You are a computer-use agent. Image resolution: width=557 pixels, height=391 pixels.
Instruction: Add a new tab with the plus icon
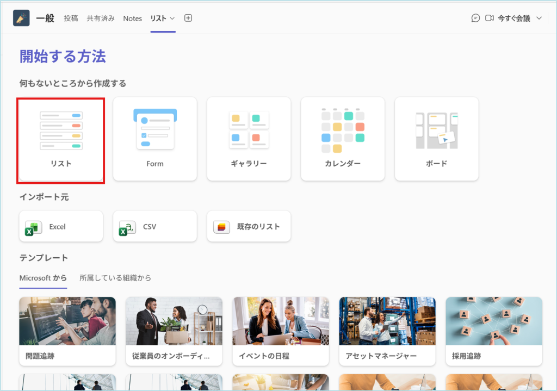(188, 18)
